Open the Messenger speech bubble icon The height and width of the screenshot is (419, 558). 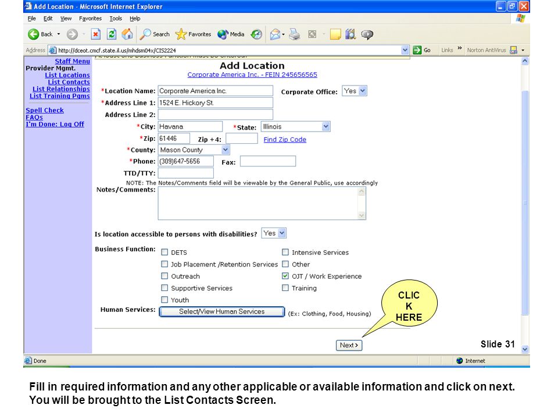[367, 34]
